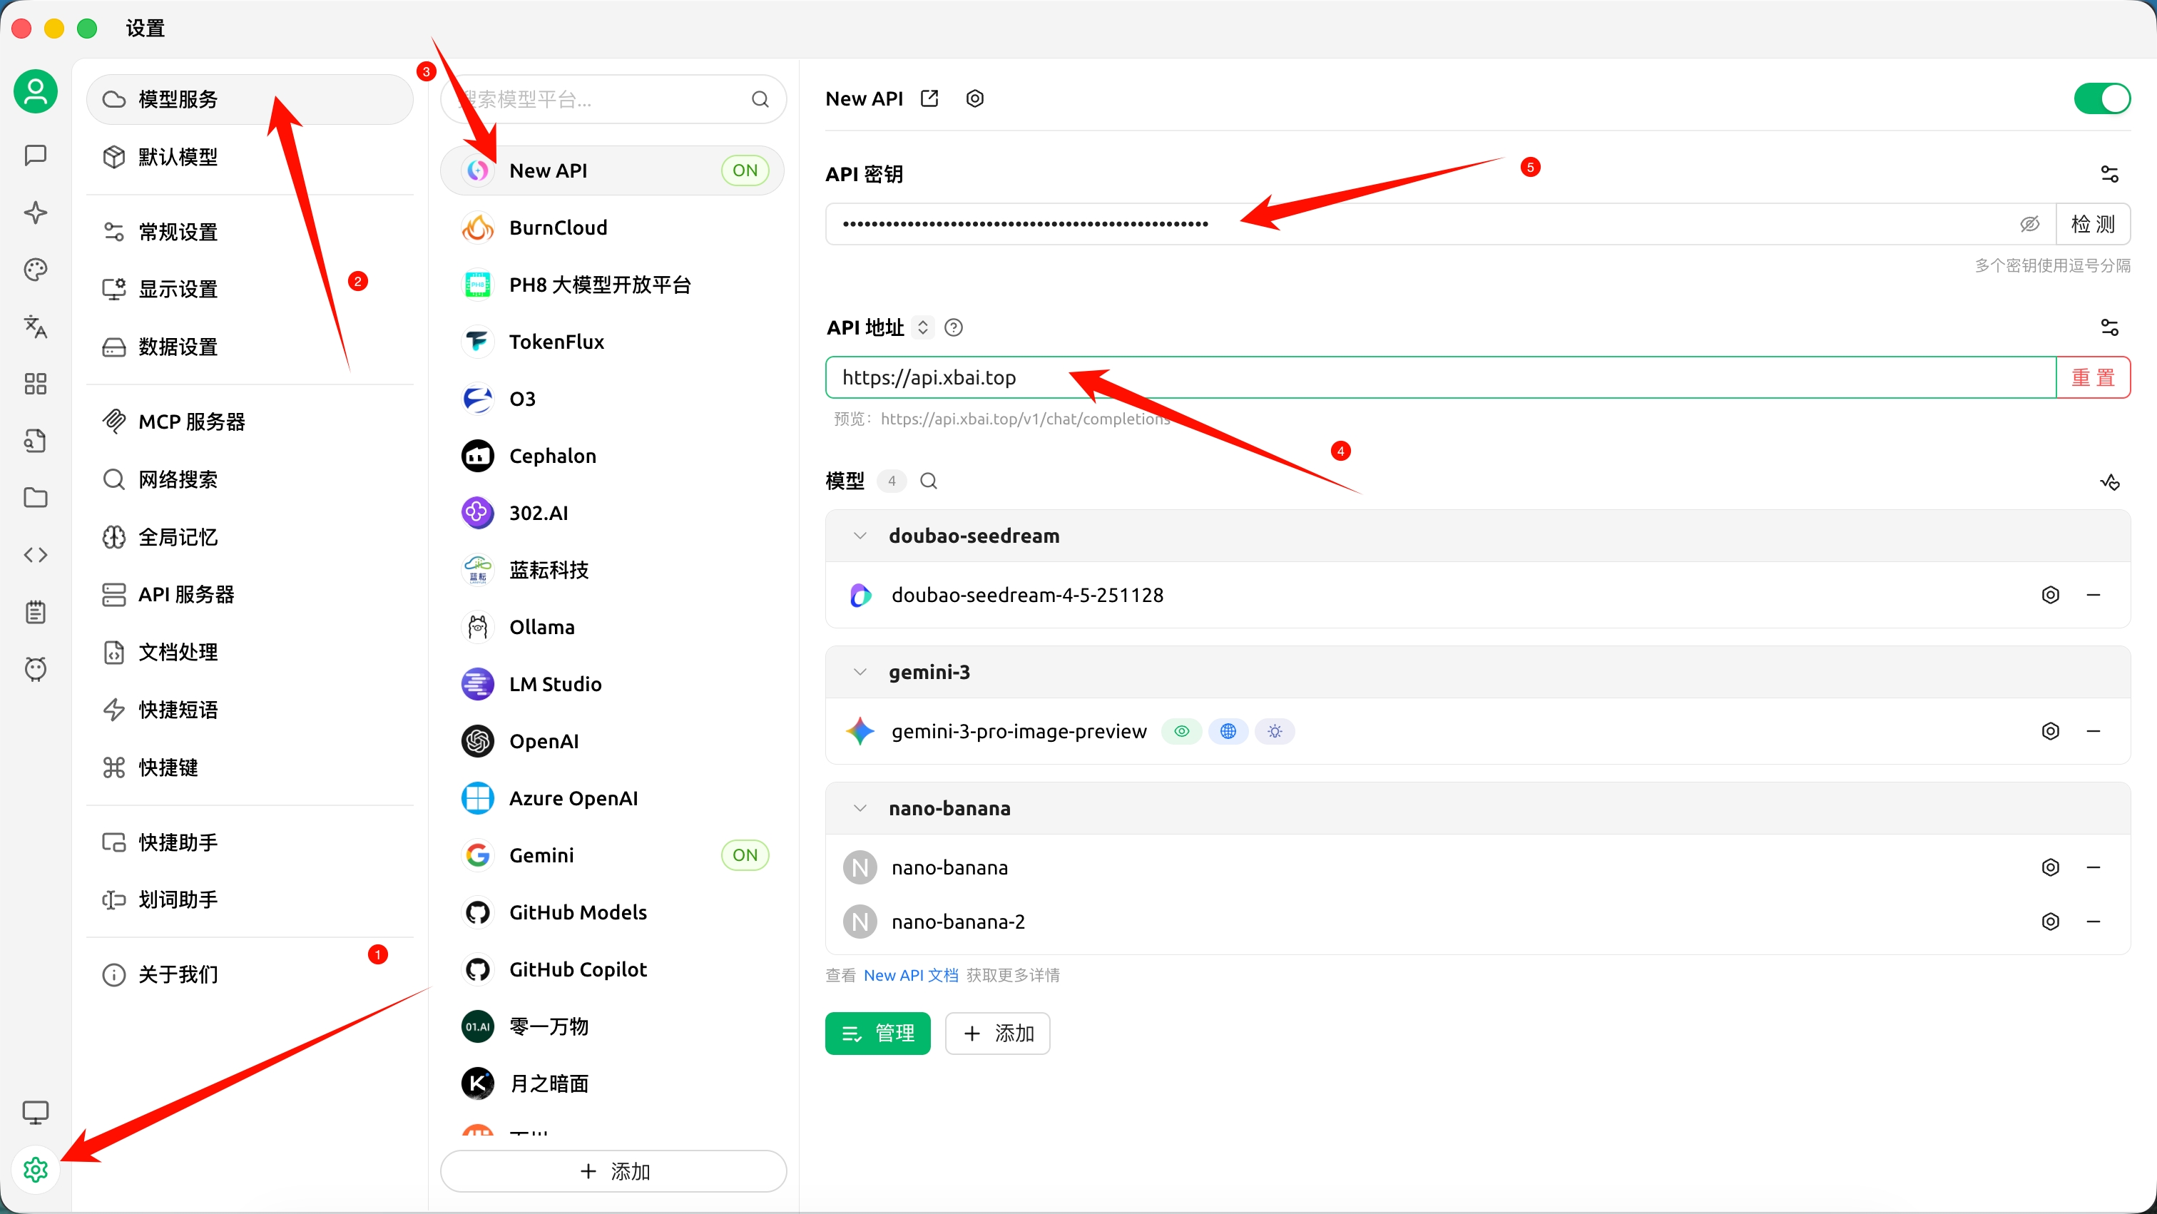
Task: Open settings gear next to New API header
Action: point(974,98)
